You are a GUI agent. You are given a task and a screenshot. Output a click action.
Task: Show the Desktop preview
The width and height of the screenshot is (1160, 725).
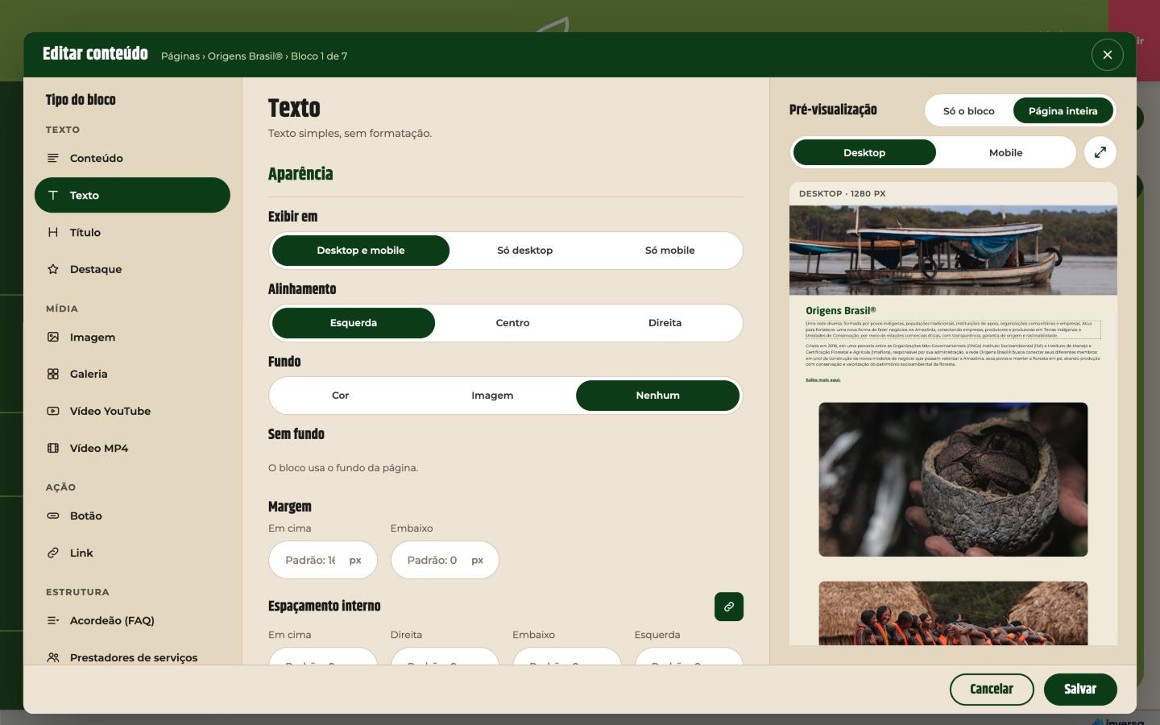click(x=864, y=152)
